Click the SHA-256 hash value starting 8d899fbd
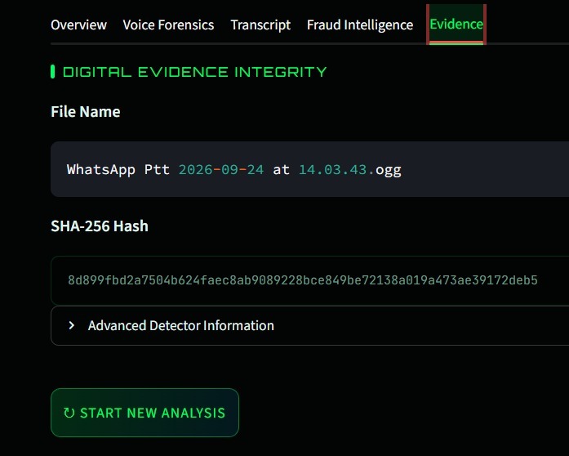Viewport: 569px width, 456px height. (x=303, y=279)
